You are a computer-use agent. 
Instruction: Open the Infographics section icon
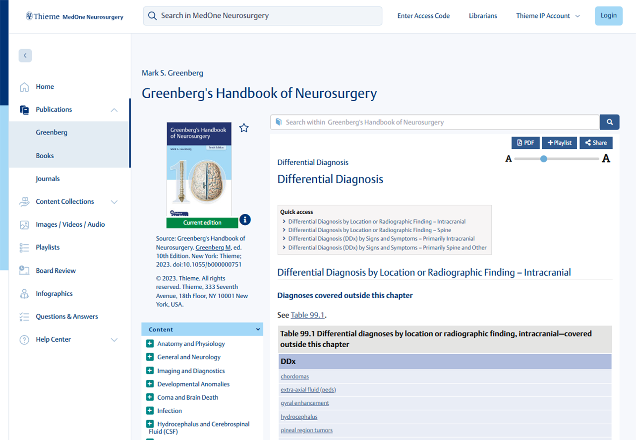click(x=24, y=293)
